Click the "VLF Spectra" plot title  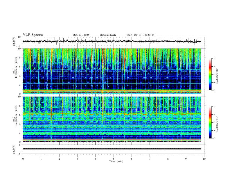pos(33,35)
